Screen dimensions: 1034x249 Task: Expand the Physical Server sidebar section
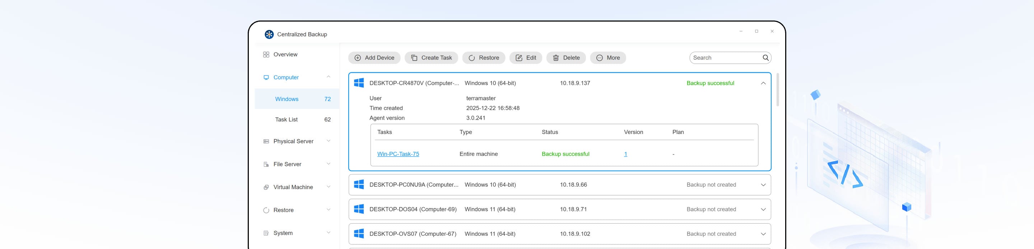coord(329,141)
